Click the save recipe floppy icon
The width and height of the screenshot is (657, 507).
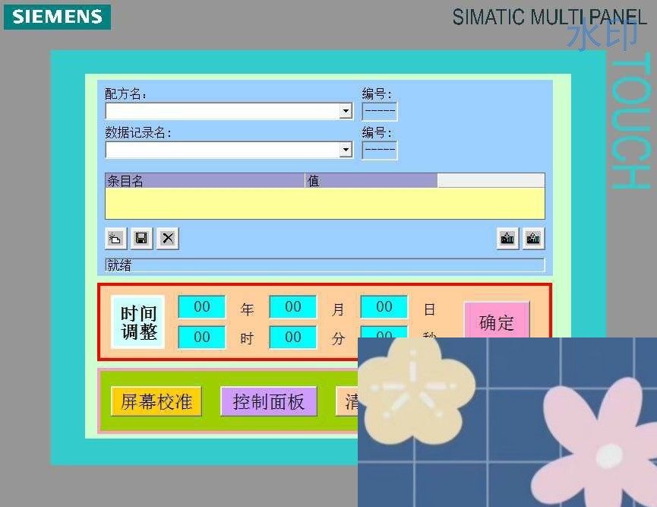[141, 239]
